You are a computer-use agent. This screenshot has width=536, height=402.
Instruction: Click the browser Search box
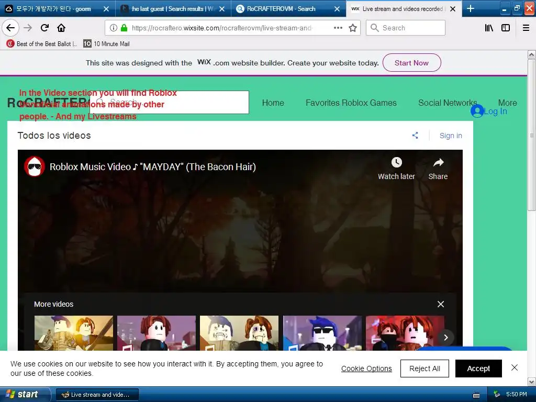(406, 28)
